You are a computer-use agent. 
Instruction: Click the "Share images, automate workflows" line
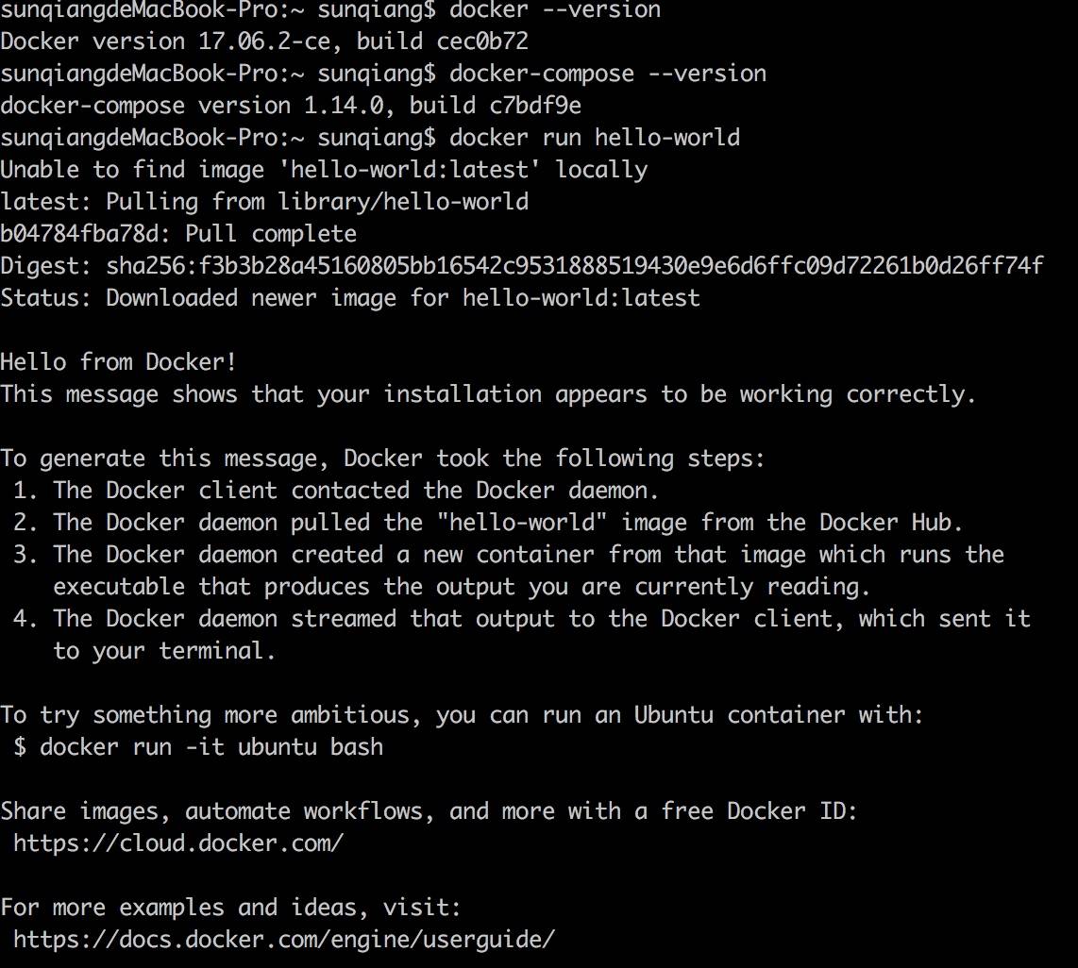pyautogui.click(x=429, y=811)
